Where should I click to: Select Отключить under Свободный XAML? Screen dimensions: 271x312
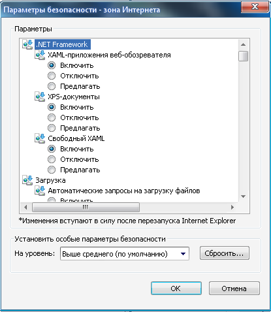[52, 159]
